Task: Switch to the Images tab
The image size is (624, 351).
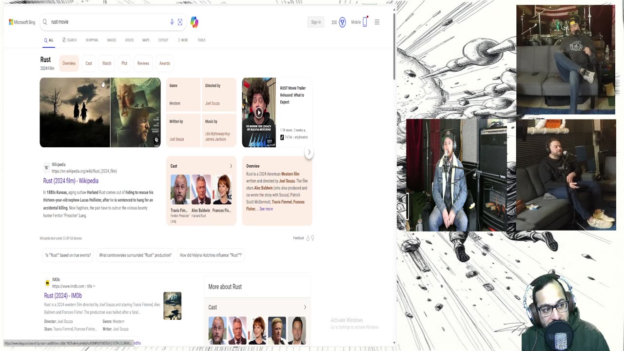Action: [112, 40]
